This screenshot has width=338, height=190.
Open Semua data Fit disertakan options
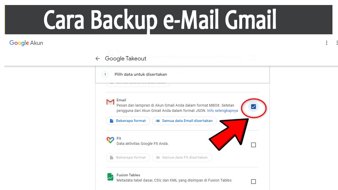pos(182,158)
